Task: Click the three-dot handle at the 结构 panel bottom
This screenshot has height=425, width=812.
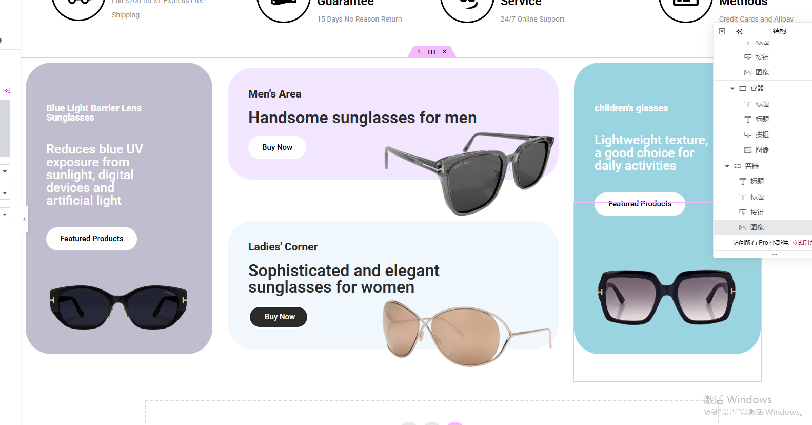Action: pos(774,255)
